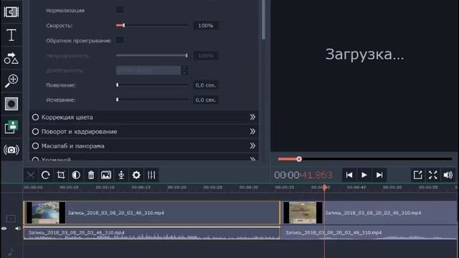Select the Коррекция цвета radio circle
Image resolution: width=459 pixels, height=258 pixels.
coord(35,118)
